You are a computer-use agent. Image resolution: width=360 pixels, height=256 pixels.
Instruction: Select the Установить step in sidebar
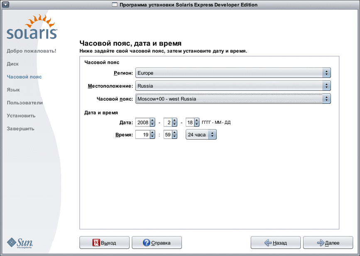(x=21, y=116)
